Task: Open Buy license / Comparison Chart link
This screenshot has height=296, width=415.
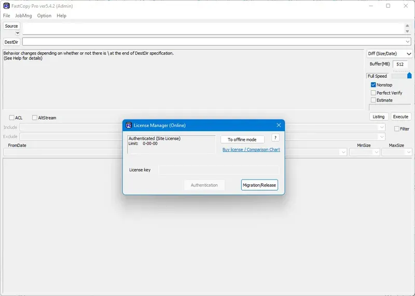Action: [x=251, y=150]
